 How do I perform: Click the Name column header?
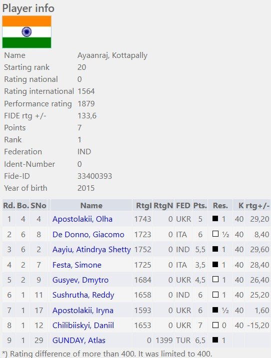91,206
